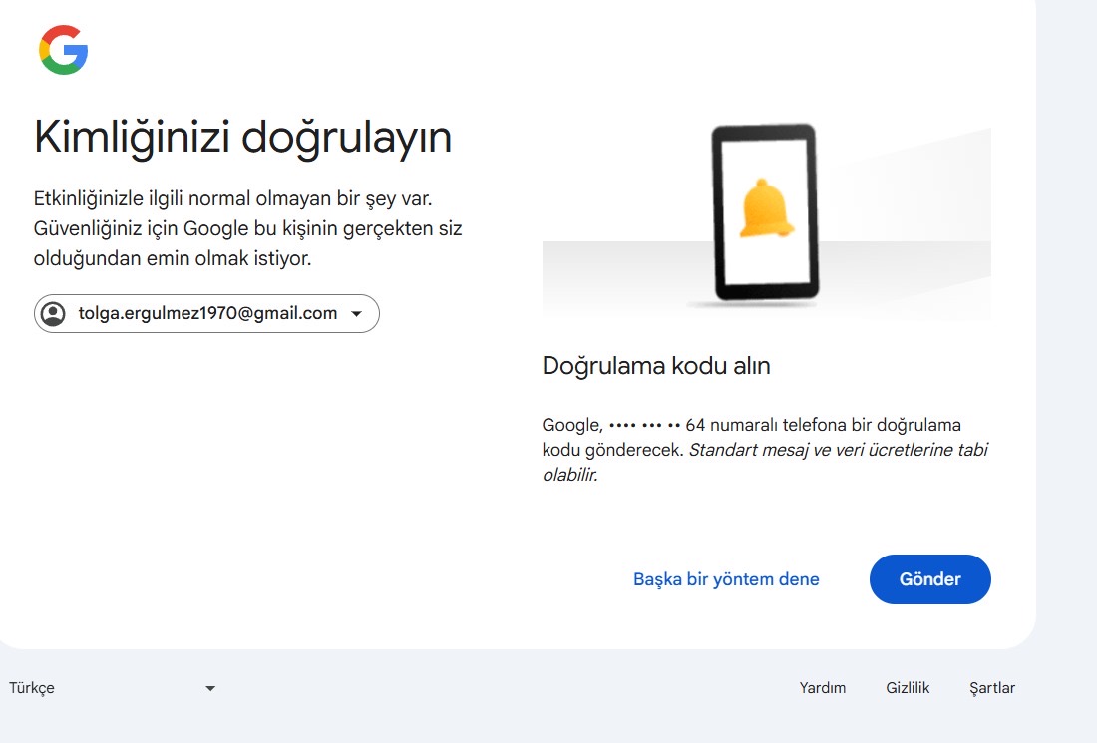Click the paragraph starting Etkinliğinizle ilgili normal olmayan
Screen dimensions: 1097x743
[247, 228]
